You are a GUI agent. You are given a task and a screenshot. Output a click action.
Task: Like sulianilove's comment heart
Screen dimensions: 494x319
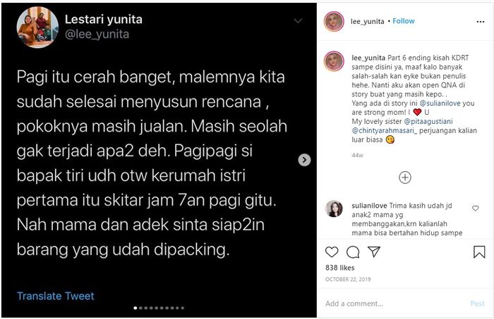(476, 208)
